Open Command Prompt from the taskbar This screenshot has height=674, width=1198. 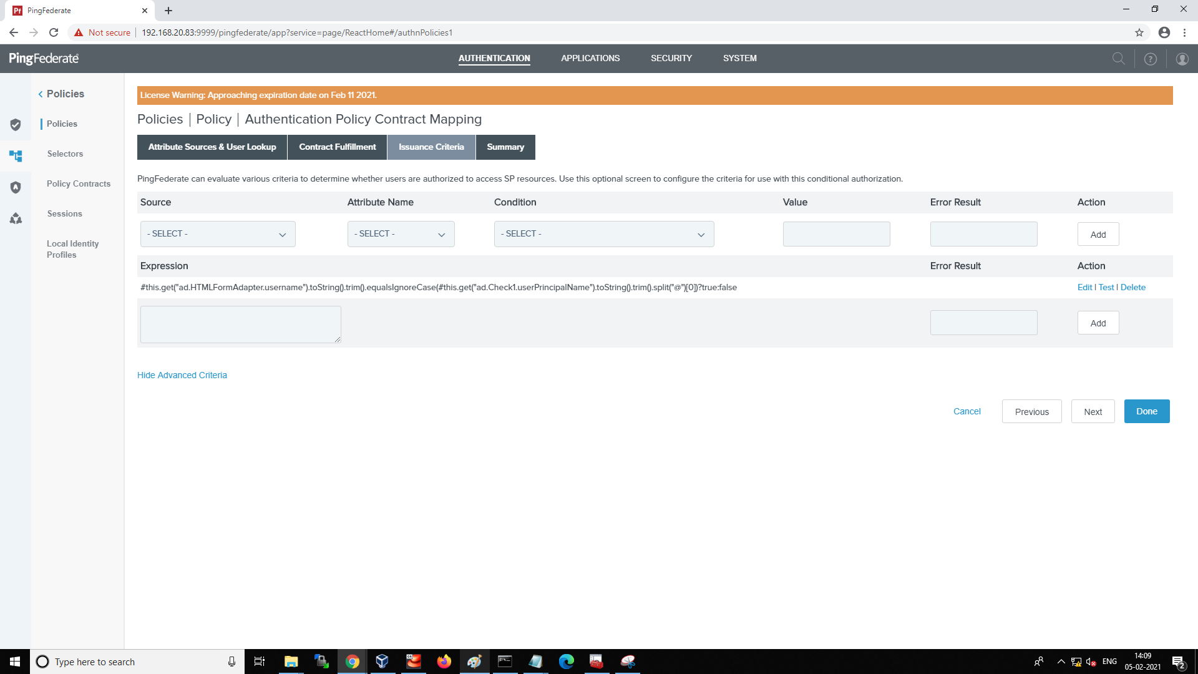(505, 662)
